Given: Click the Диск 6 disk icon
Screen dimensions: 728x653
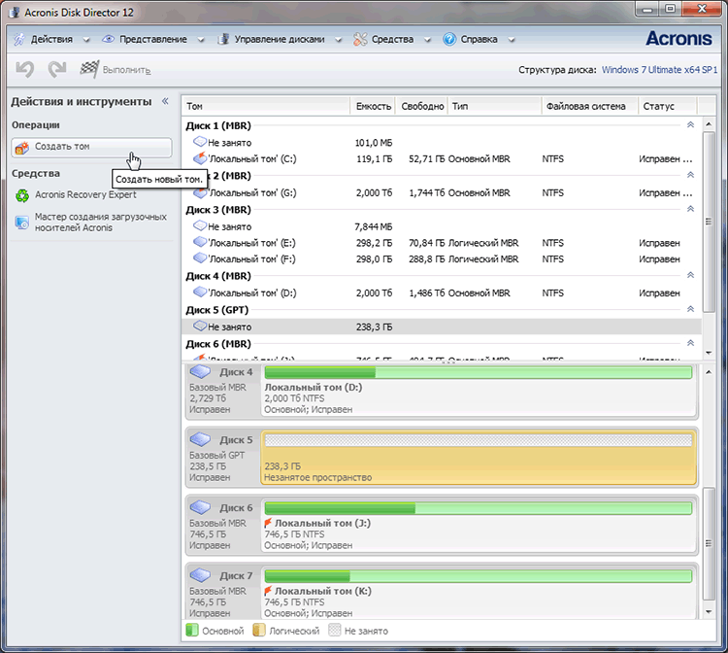Looking at the screenshot, I should [x=201, y=507].
